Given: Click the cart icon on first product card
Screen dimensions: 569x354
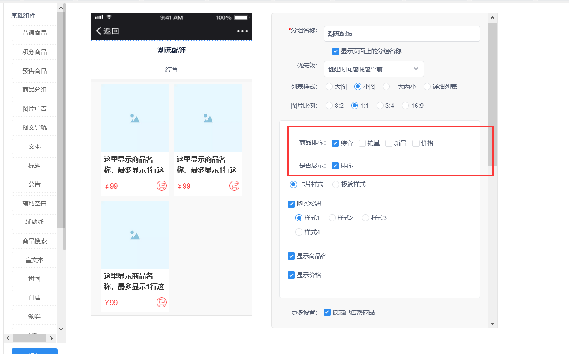Looking at the screenshot, I should pyautogui.click(x=161, y=186).
